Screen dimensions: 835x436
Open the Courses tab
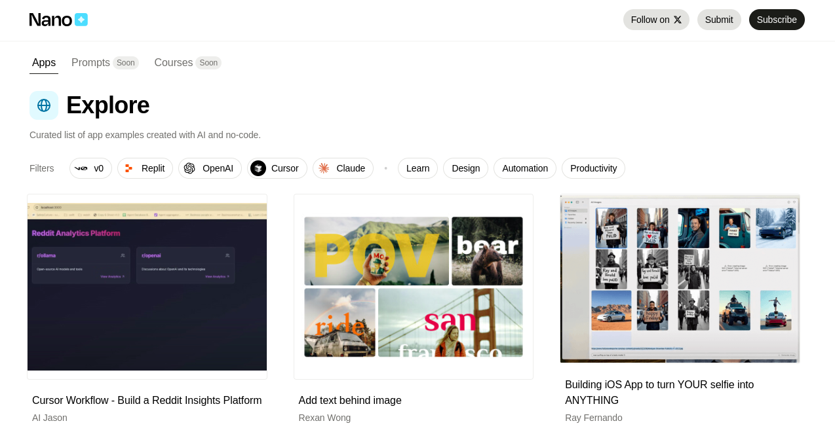(174, 63)
